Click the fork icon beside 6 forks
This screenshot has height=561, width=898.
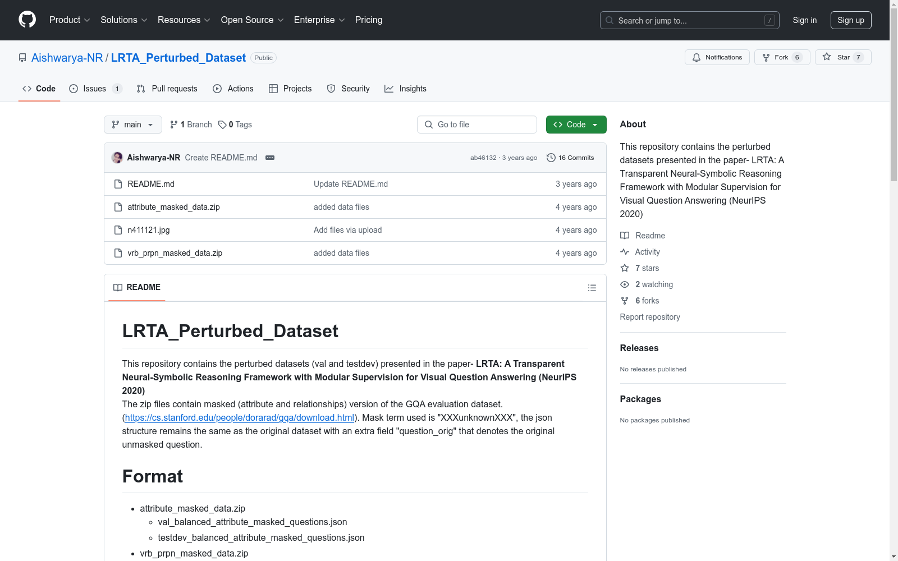click(x=625, y=301)
